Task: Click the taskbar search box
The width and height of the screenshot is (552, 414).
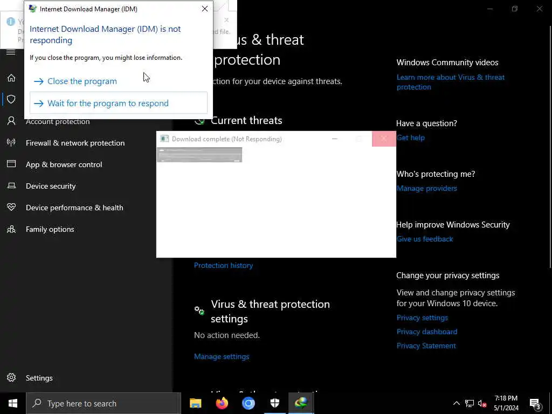Action: pos(103,403)
